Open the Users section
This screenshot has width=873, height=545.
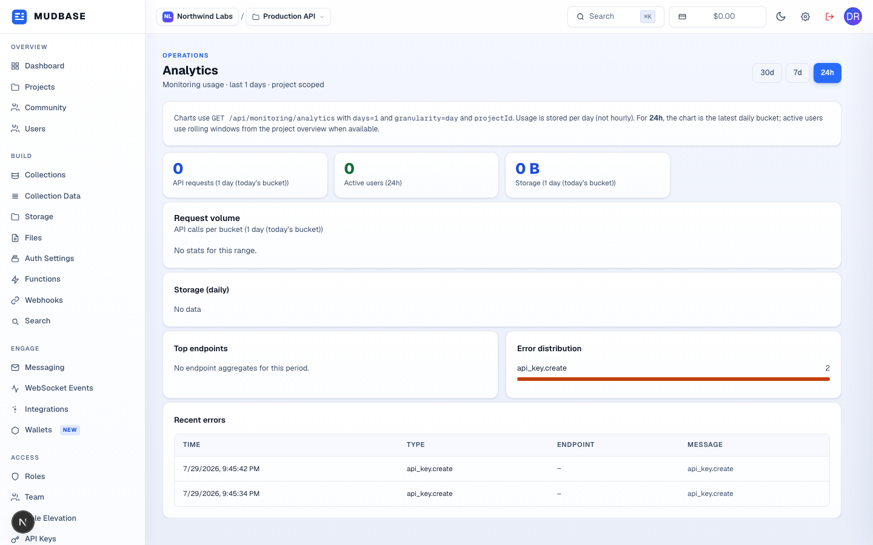[72, 129]
